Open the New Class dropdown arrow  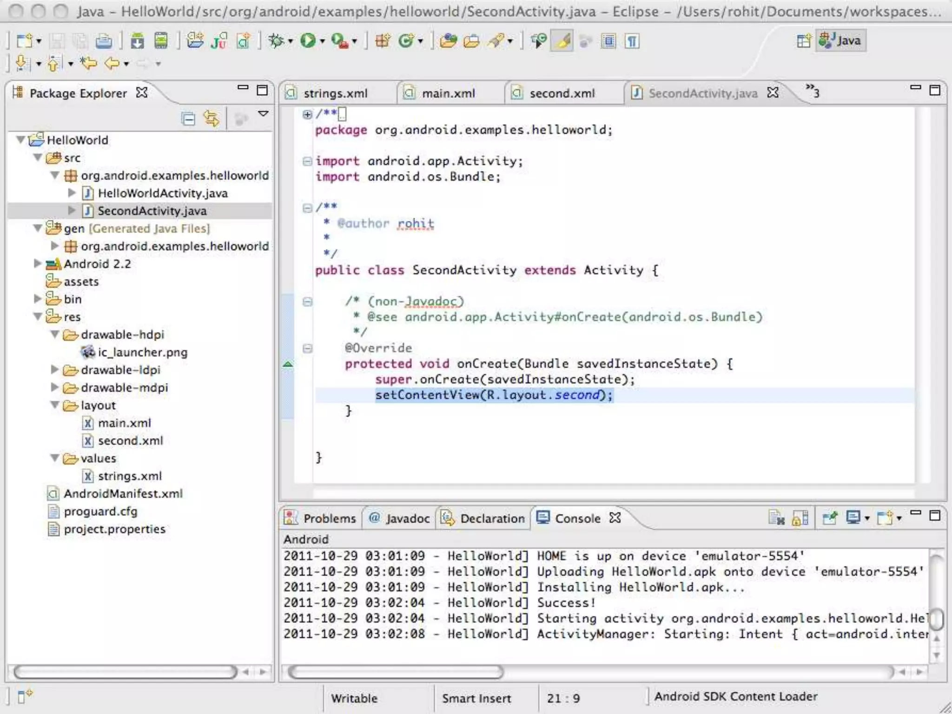[420, 42]
